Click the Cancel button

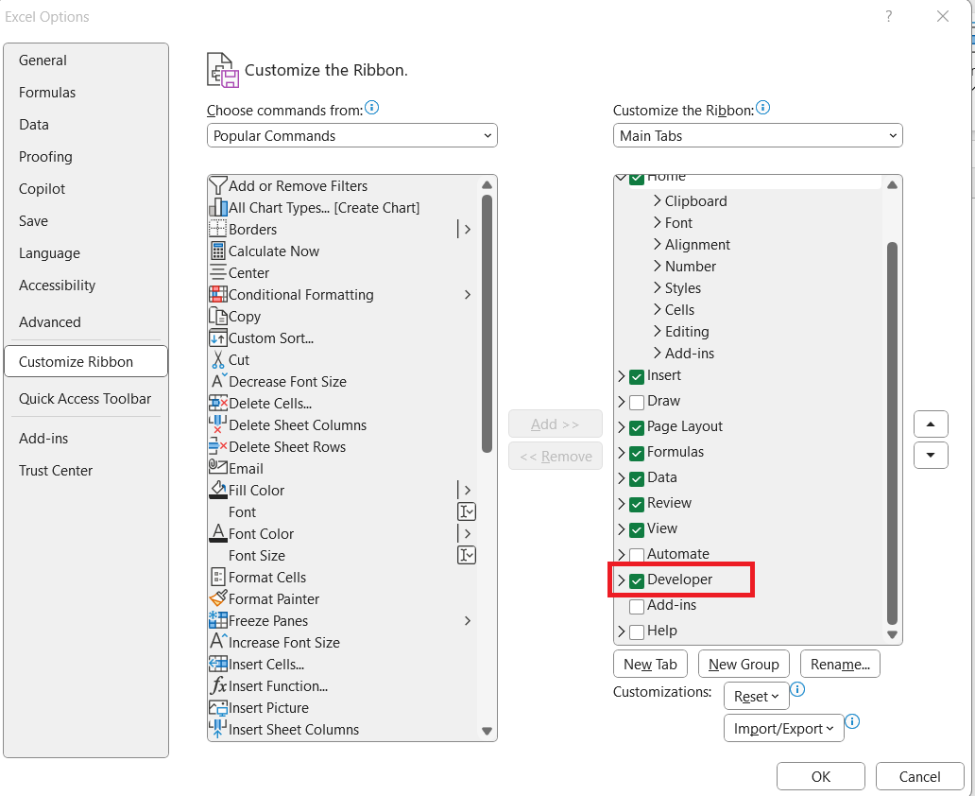[x=919, y=776]
